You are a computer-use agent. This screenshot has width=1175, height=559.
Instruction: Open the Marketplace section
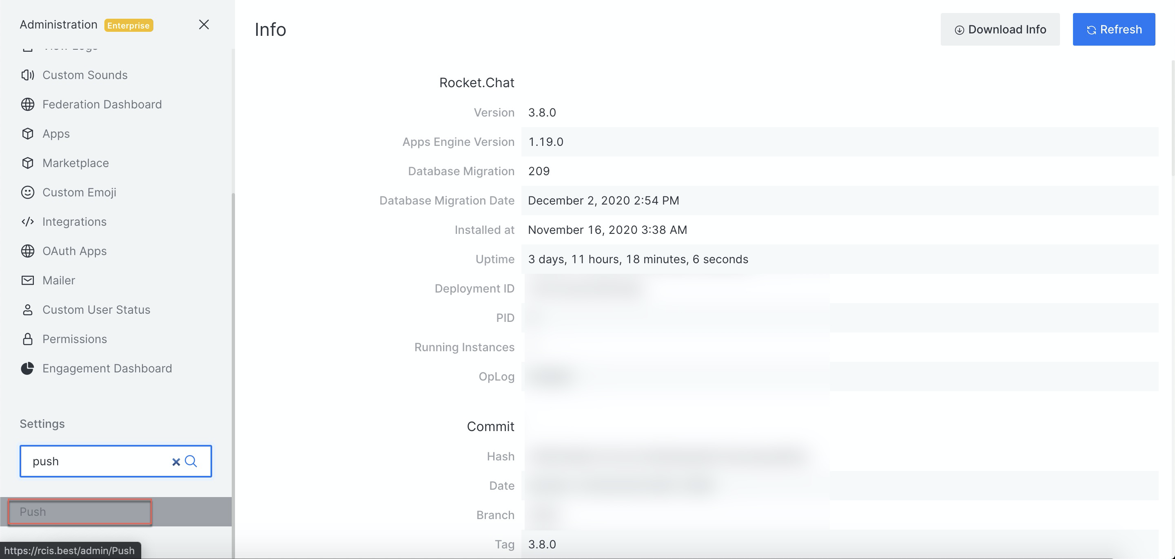point(76,163)
